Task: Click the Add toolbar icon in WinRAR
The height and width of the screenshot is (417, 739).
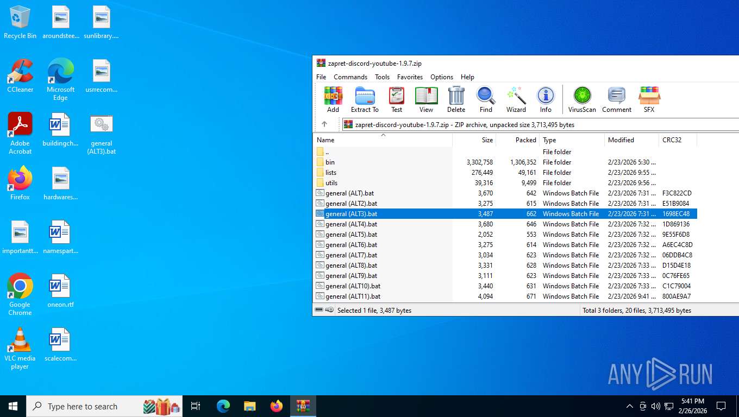Action: point(333,99)
